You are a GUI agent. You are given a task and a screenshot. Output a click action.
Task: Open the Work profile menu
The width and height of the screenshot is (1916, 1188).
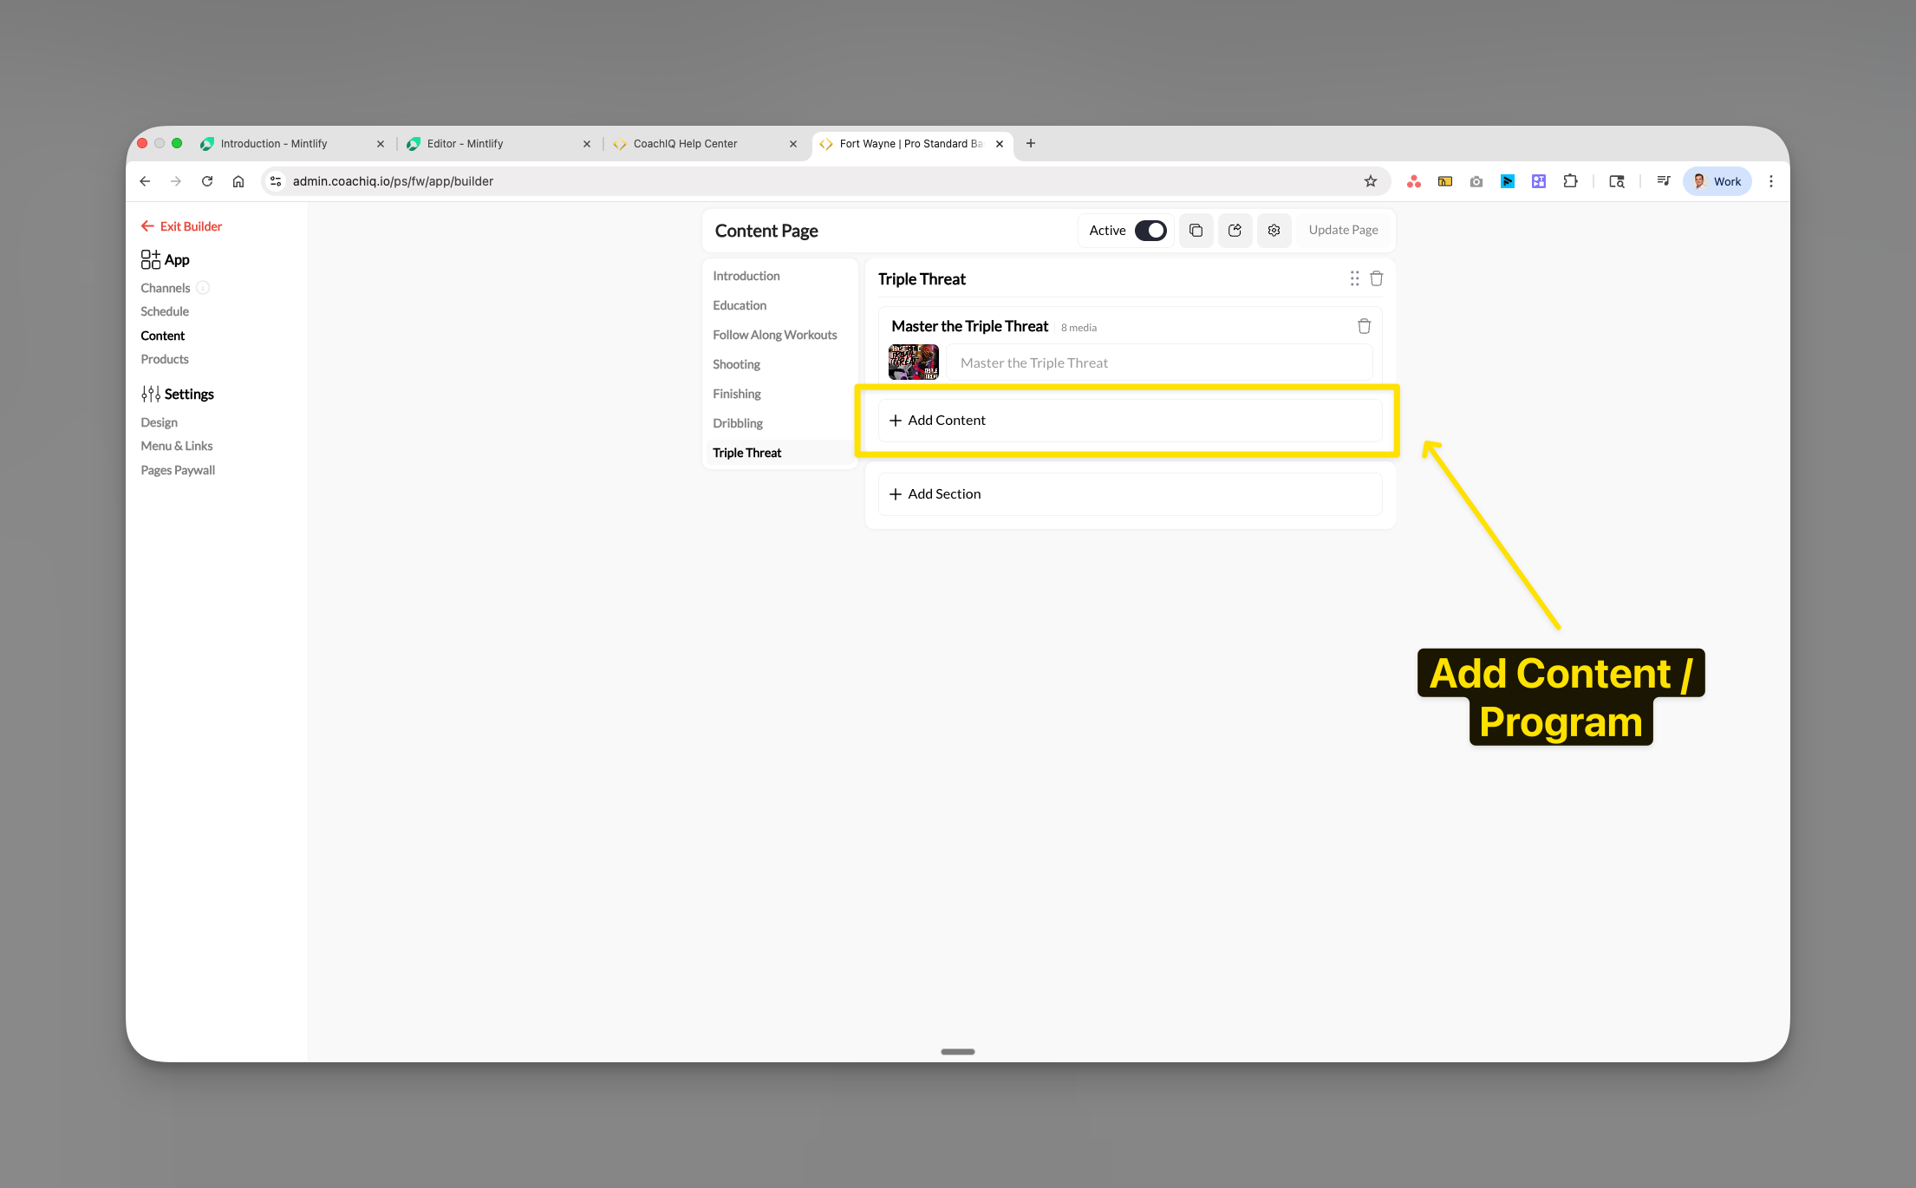[1717, 181]
